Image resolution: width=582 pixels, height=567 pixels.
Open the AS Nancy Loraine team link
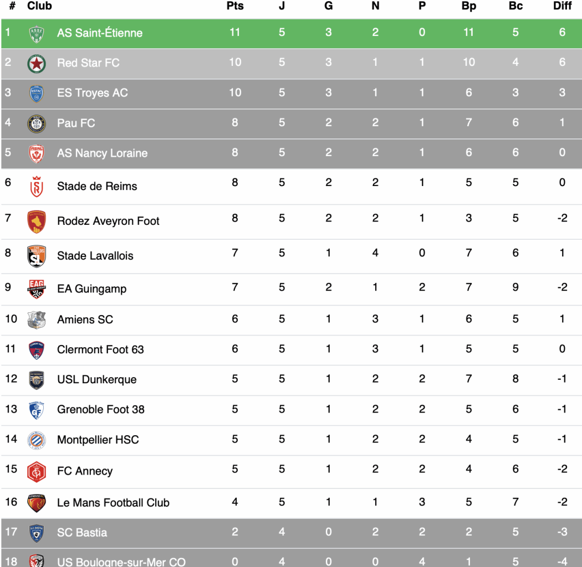pos(102,153)
